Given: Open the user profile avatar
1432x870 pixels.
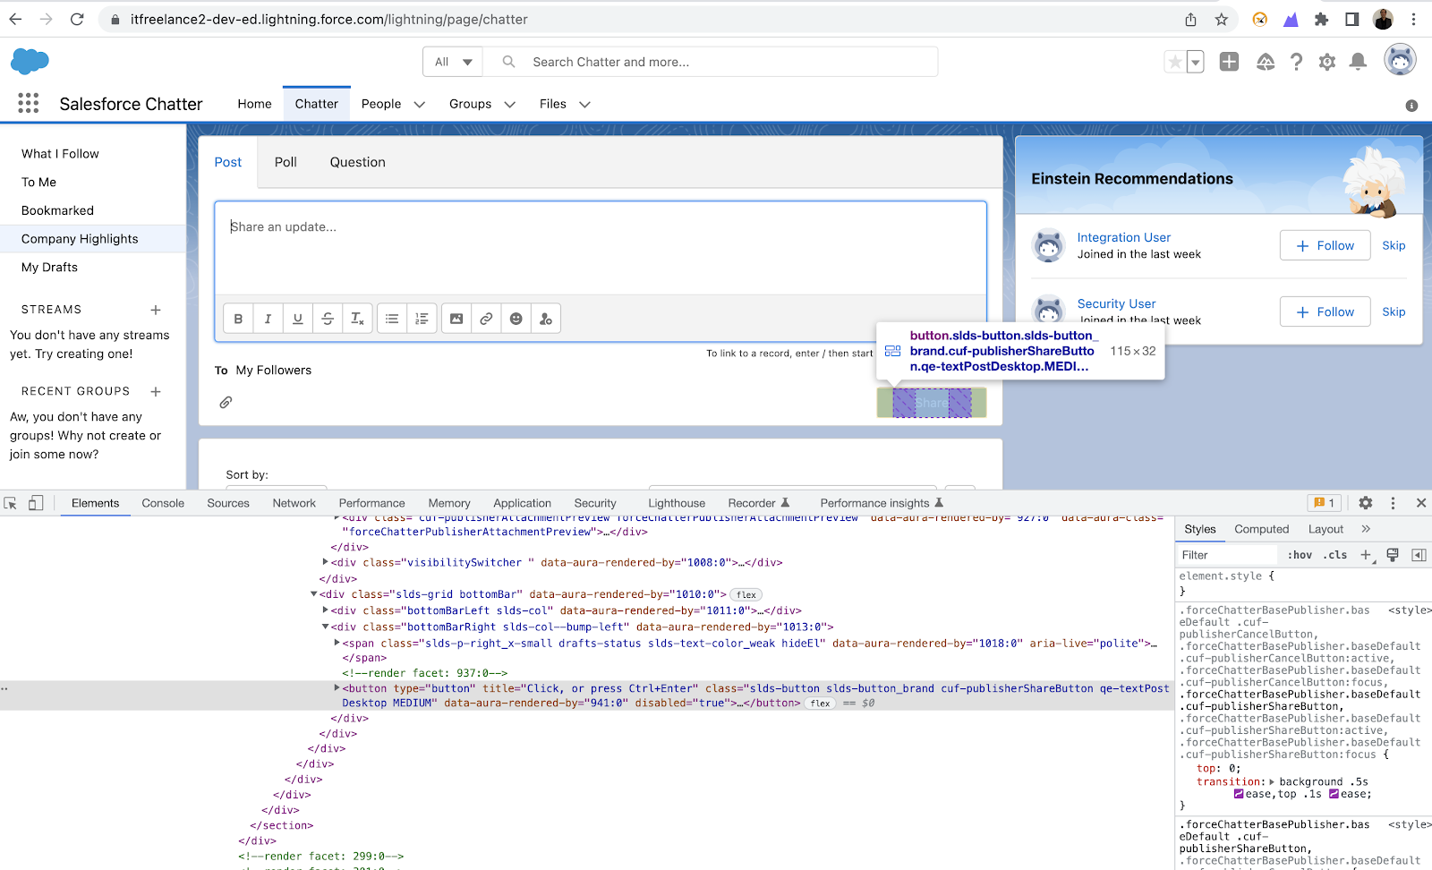Looking at the screenshot, I should (1400, 61).
